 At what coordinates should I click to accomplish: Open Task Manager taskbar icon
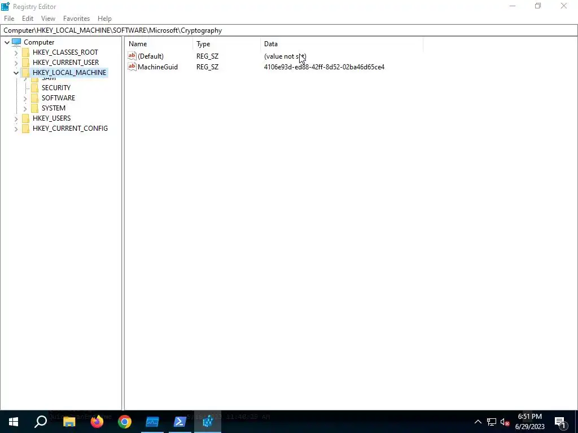[152, 422]
